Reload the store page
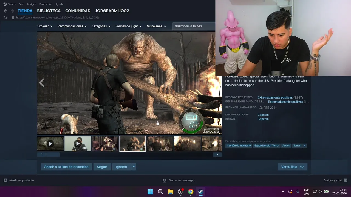The image size is (351, 197). point(5,18)
